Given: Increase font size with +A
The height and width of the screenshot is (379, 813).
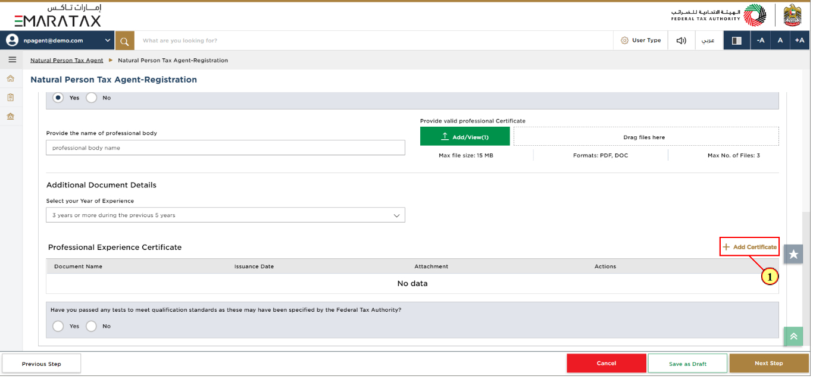Looking at the screenshot, I should click(799, 40).
